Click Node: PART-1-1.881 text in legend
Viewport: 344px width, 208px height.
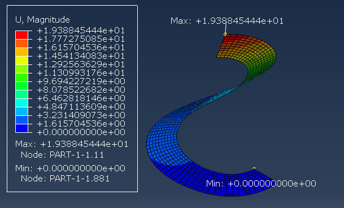click(x=65, y=179)
